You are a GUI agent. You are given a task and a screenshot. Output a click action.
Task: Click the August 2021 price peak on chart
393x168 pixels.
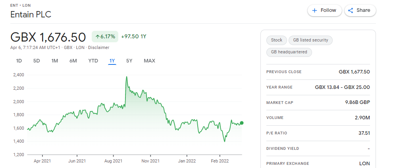(127, 77)
